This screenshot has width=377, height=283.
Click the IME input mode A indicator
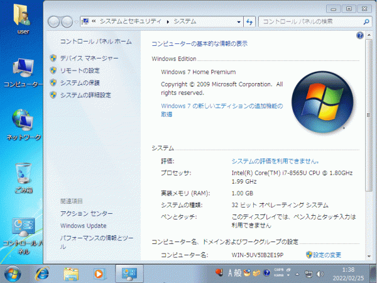(230, 273)
